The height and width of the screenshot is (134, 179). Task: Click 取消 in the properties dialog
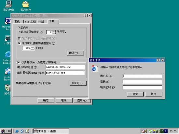click(x=64, y=101)
